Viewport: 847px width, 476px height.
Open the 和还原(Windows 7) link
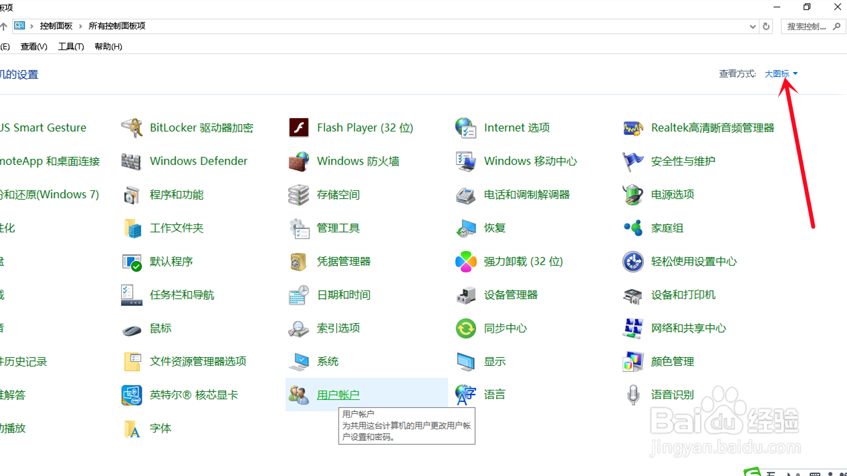click(49, 194)
